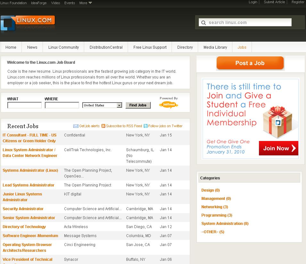Open the Media Library tab
Image resolution: width=306 pixels, height=264 pixels.
(x=215, y=47)
